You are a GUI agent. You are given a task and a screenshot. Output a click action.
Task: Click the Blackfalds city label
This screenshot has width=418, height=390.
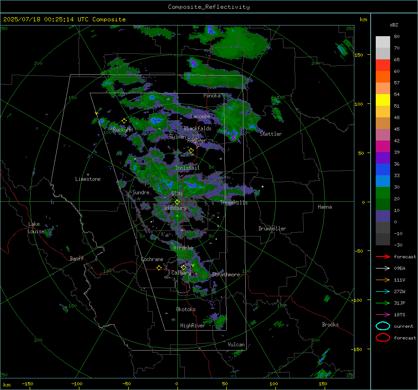click(x=197, y=128)
